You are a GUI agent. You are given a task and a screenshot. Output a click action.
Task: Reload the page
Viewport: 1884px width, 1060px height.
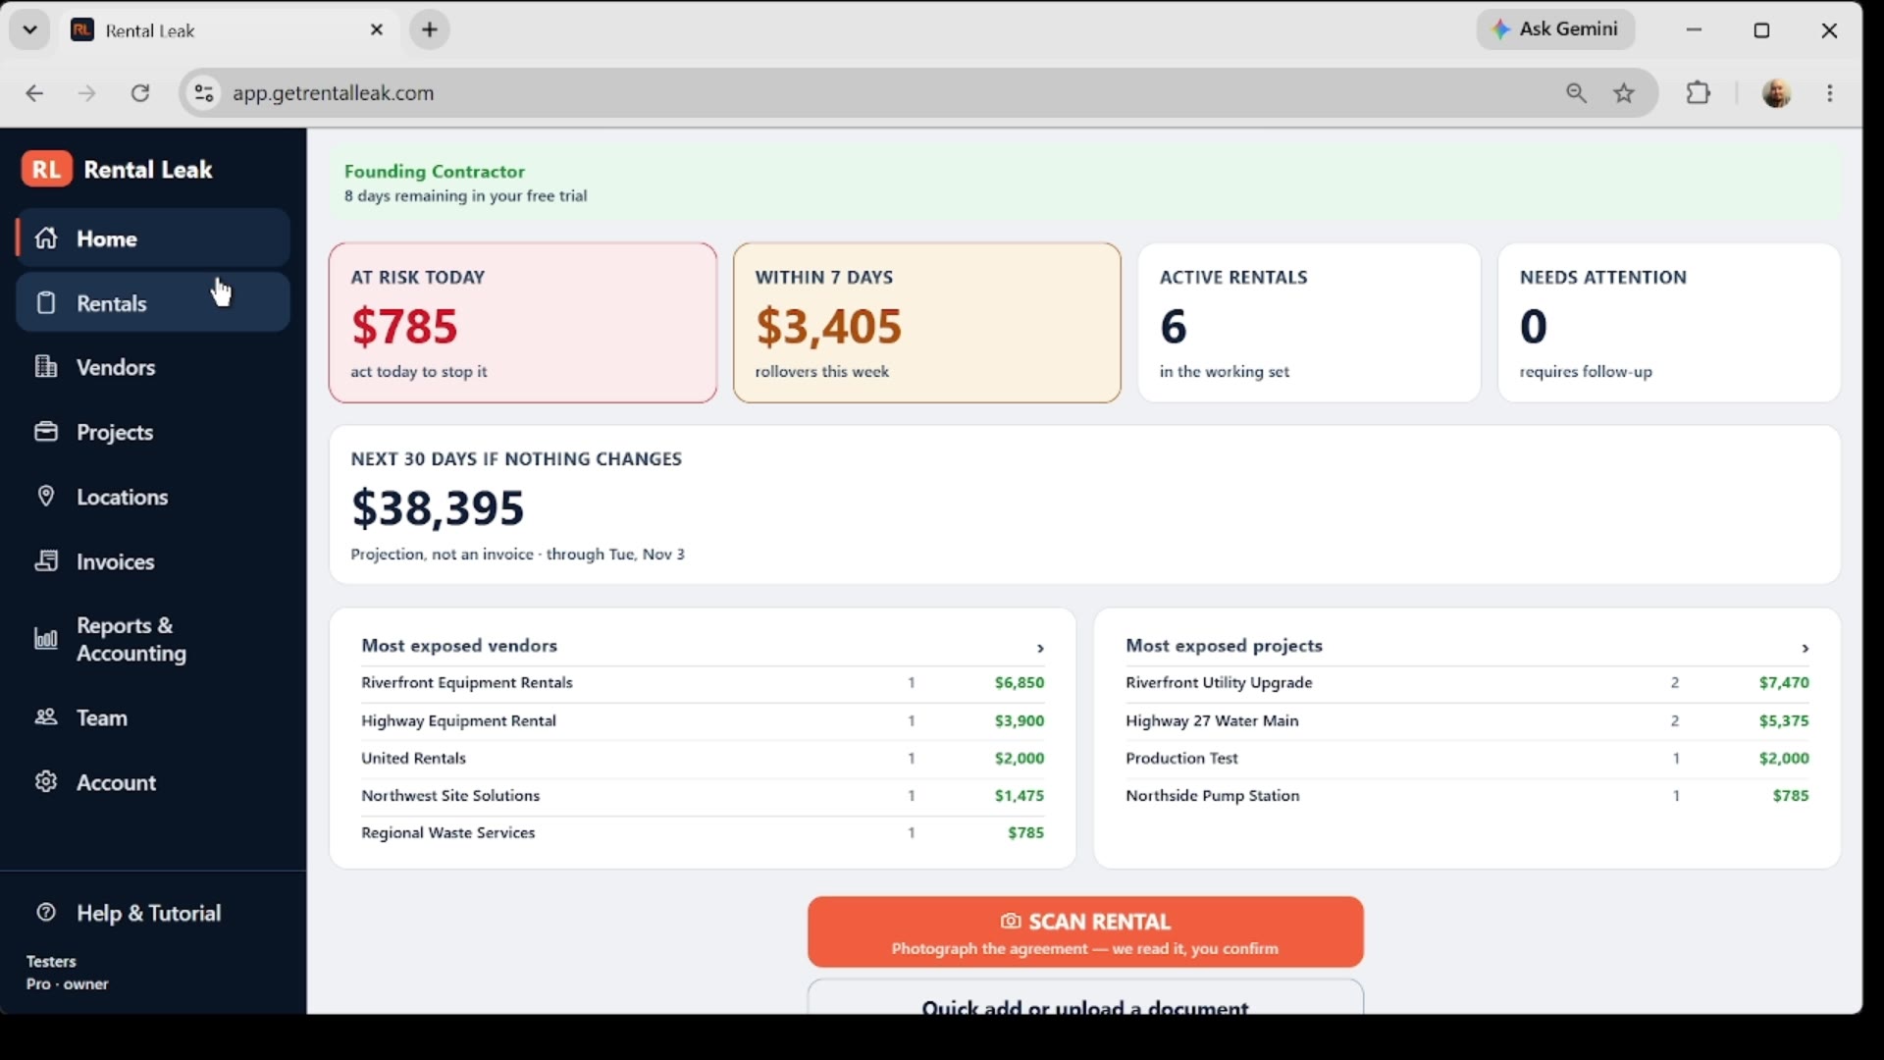[140, 93]
